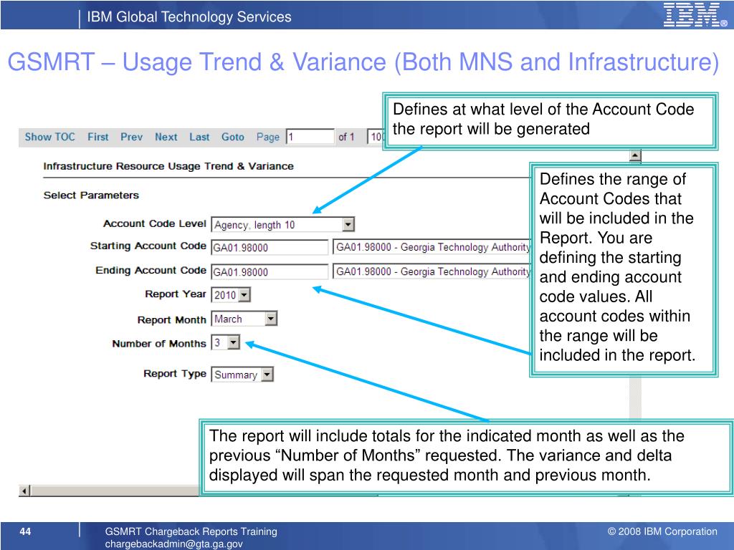Open the Report Year dropdown

231,295
